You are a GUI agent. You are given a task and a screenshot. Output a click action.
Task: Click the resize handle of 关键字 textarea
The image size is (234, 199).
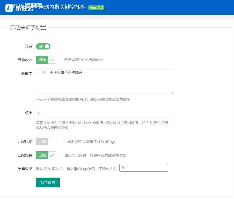tap(172, 93)
